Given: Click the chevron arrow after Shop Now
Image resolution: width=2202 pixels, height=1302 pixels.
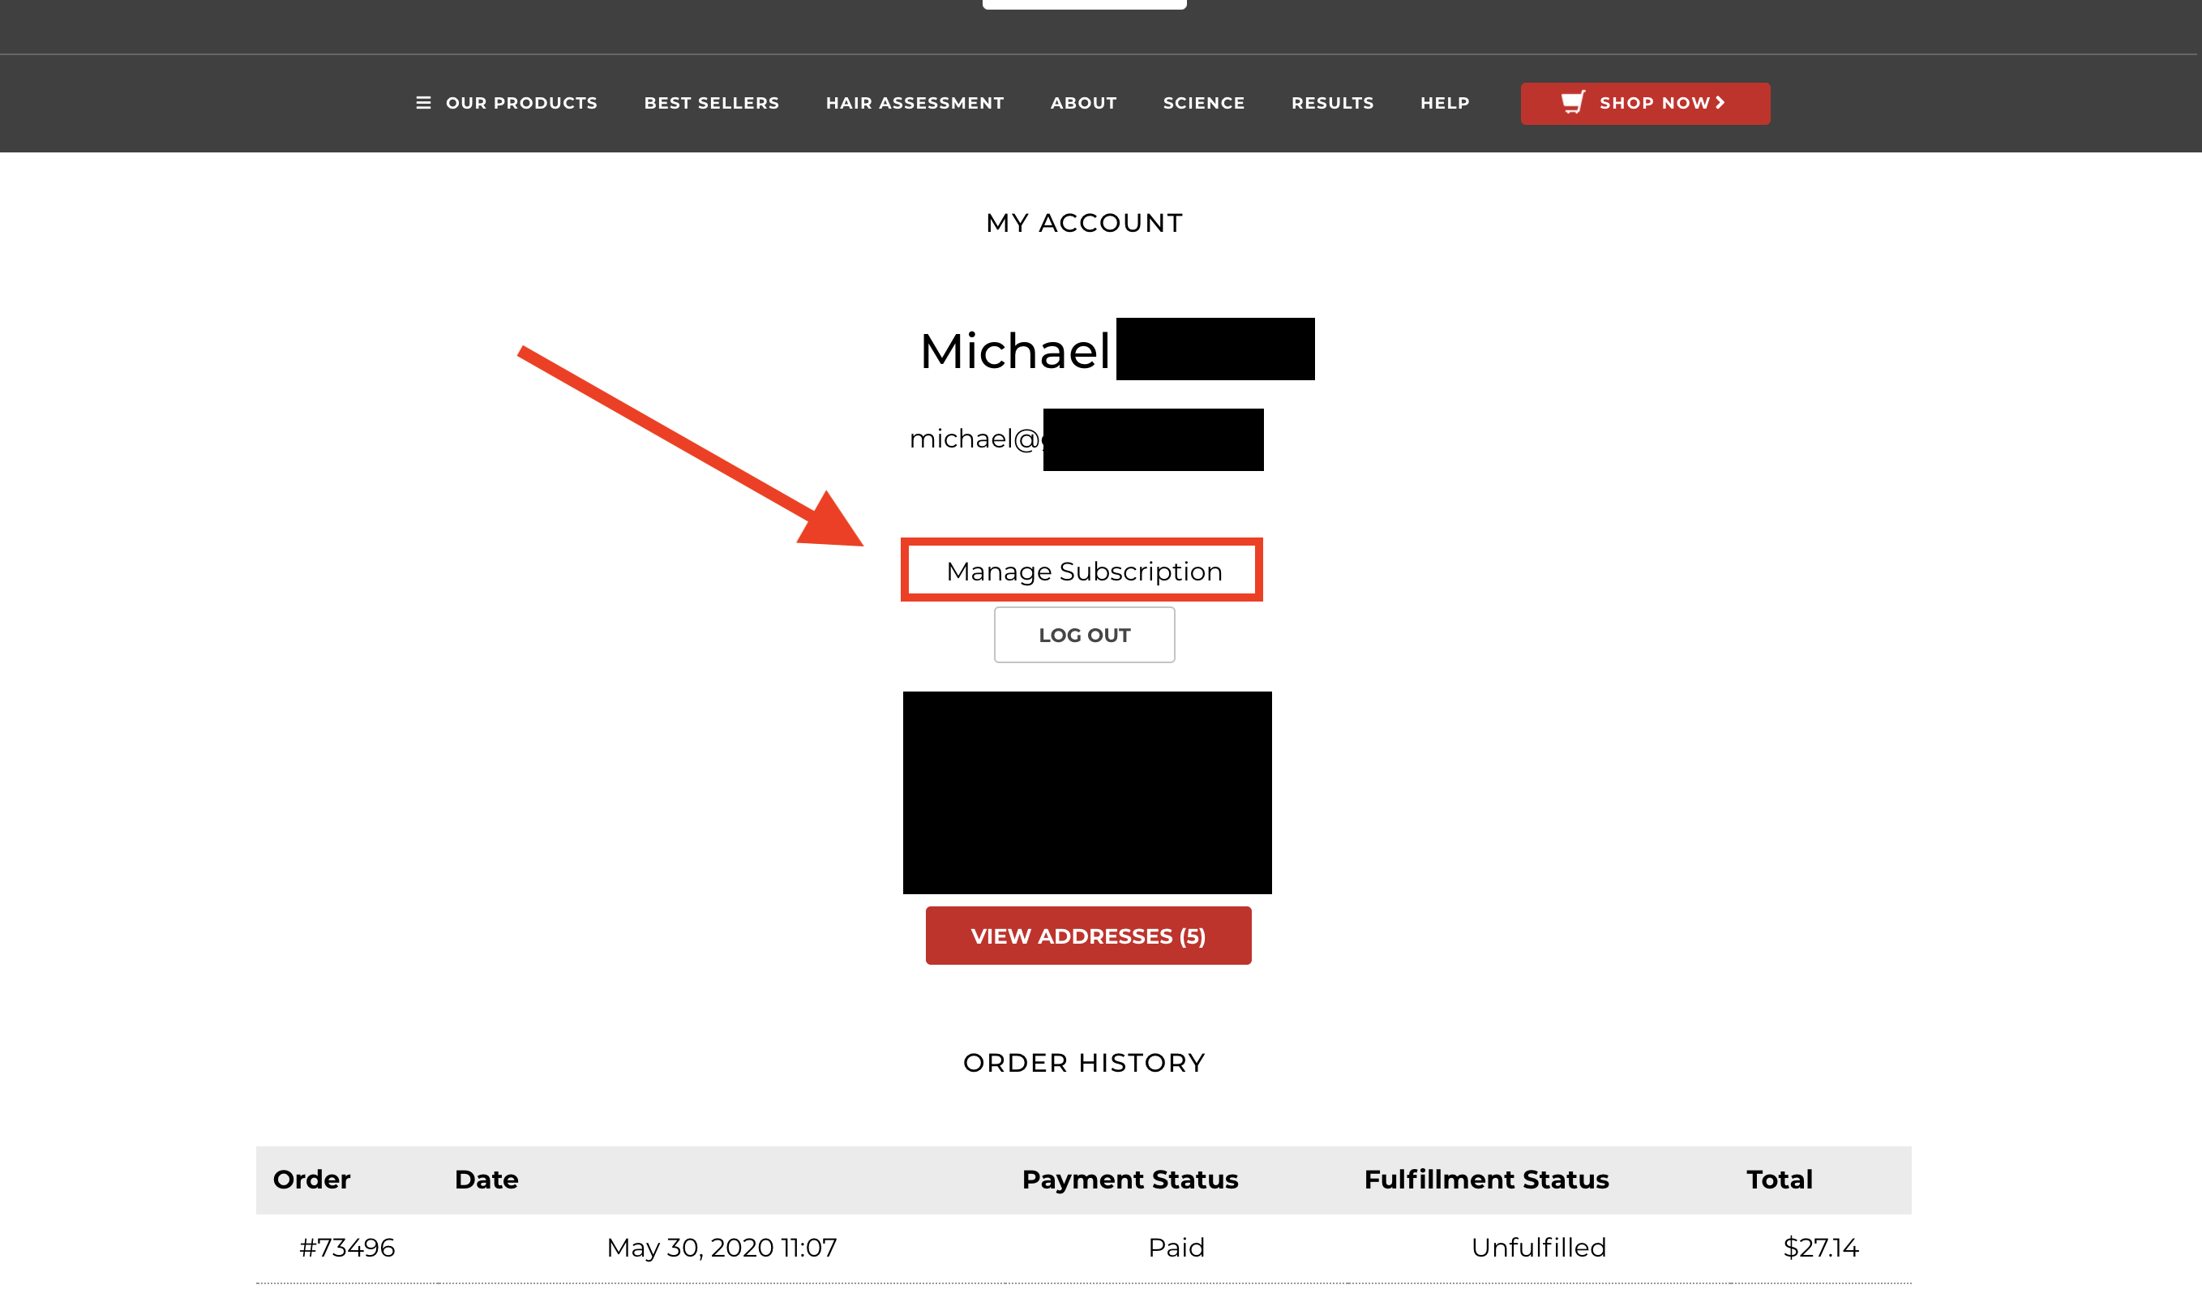Looking at the screenshot, I should [x=1720, y=103].
